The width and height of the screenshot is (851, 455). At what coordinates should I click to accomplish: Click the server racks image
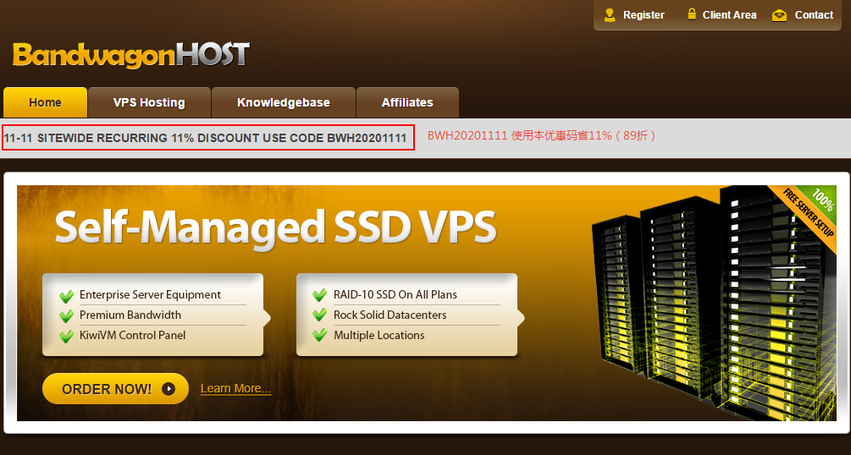(x=714, y=304)
